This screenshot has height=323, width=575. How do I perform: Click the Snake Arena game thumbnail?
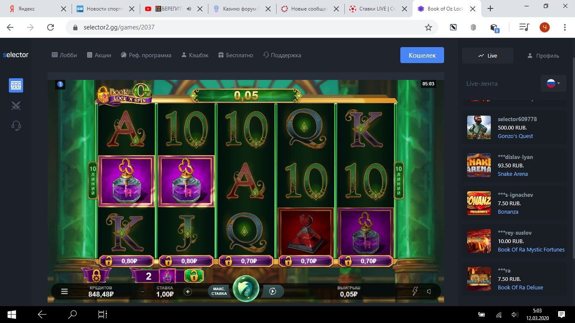pyautogui.click(x=479, y=165)
